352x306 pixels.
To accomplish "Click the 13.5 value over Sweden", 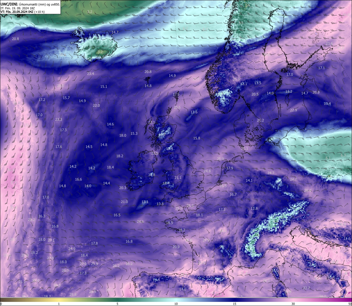I will click(x=258, y=83).
